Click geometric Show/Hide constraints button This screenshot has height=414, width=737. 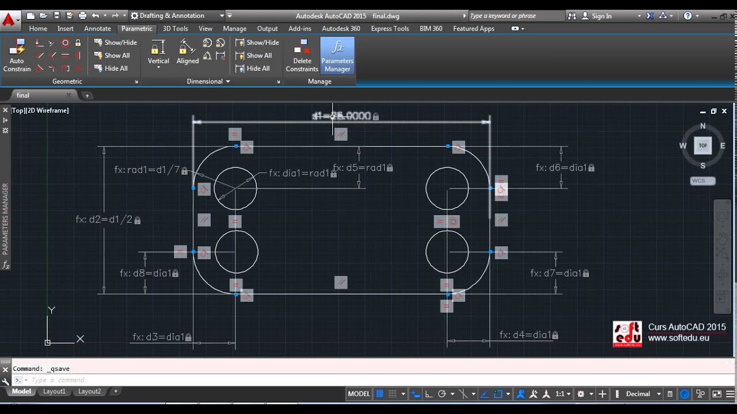point(115,43)
